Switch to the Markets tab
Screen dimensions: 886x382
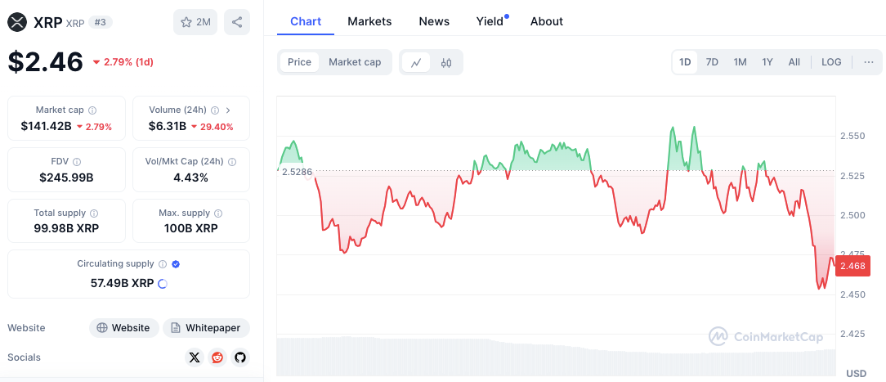369,21
